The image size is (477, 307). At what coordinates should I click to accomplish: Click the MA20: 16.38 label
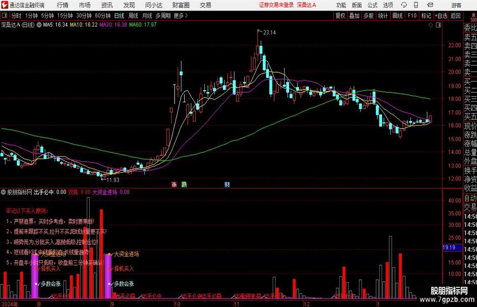(x=113, y=25)
